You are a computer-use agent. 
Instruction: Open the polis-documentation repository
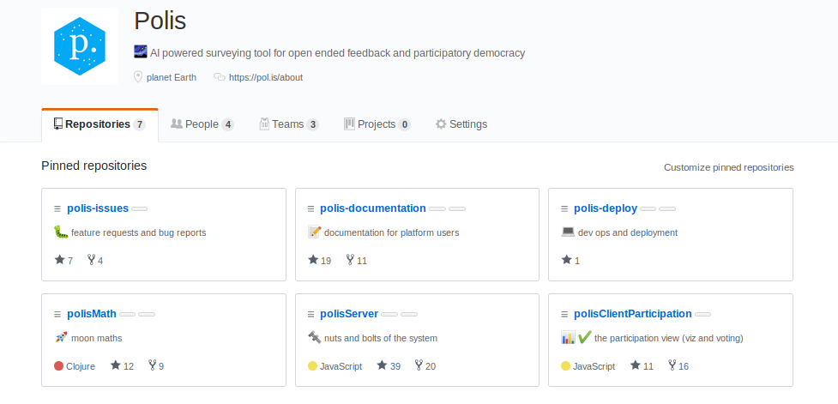tap(373, 208)
